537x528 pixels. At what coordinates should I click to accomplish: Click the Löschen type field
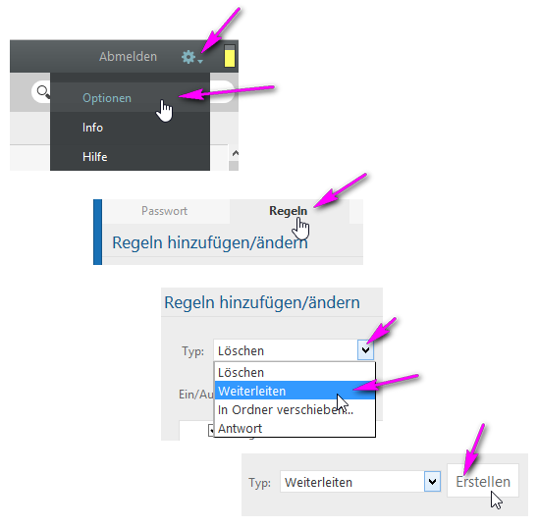point(286,350)
